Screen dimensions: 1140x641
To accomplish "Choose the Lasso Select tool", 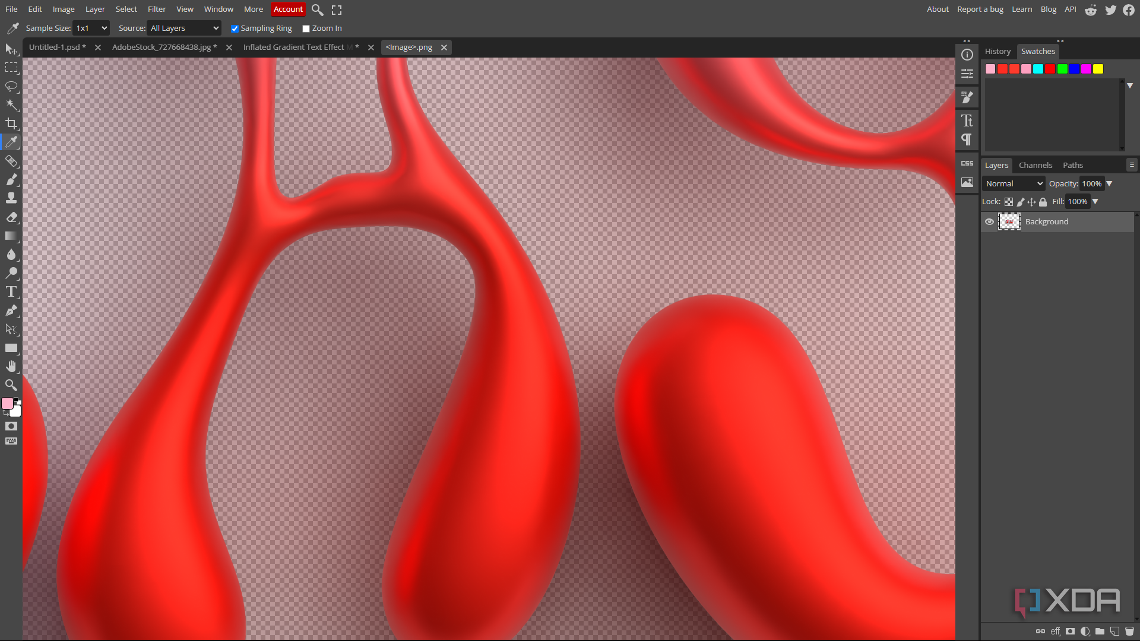I will pos(11,87).
